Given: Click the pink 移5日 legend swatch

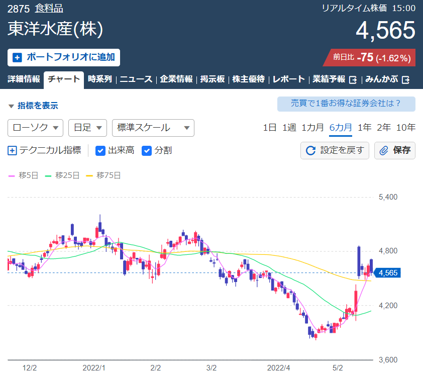Looking at the screenshot, I should pos(12,176).
